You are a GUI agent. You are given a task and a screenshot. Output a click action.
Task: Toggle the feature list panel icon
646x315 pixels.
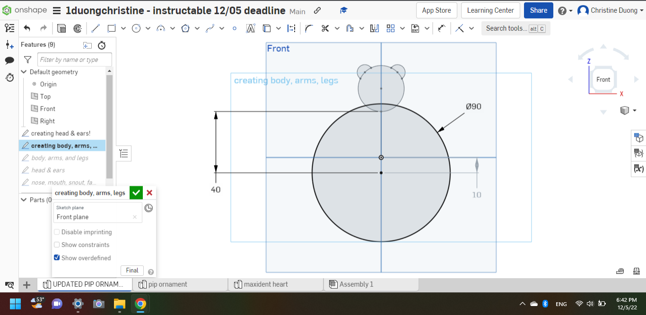[x=9, y=28]
